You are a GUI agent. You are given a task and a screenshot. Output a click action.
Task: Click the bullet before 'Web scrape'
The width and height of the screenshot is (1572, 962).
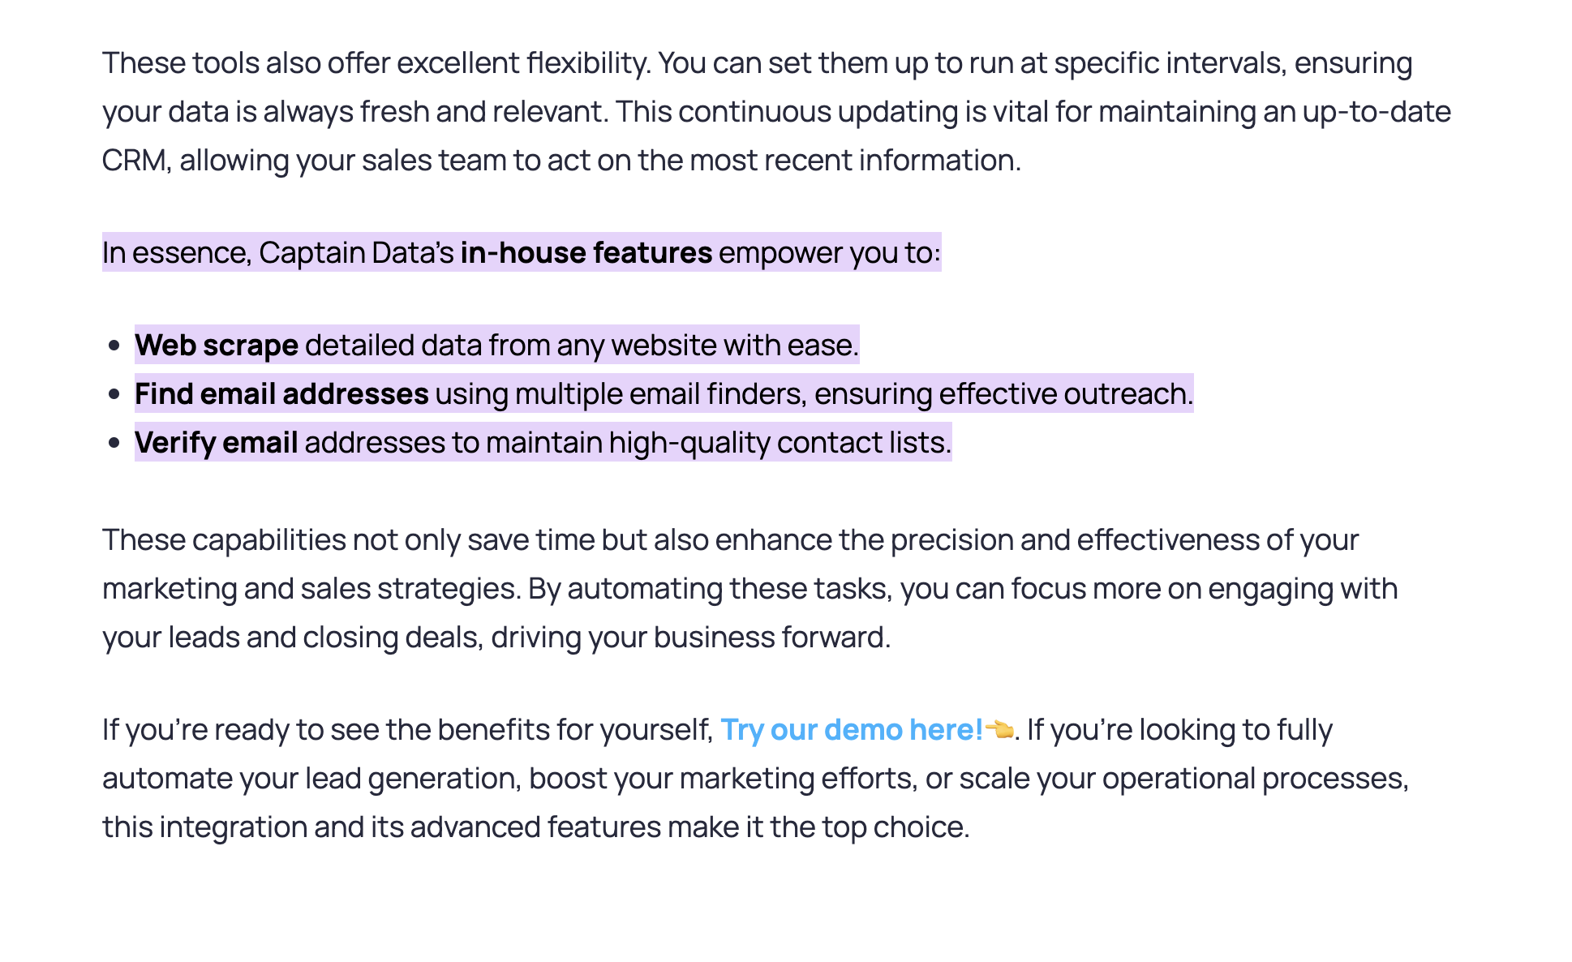click(x=114, y=346)
